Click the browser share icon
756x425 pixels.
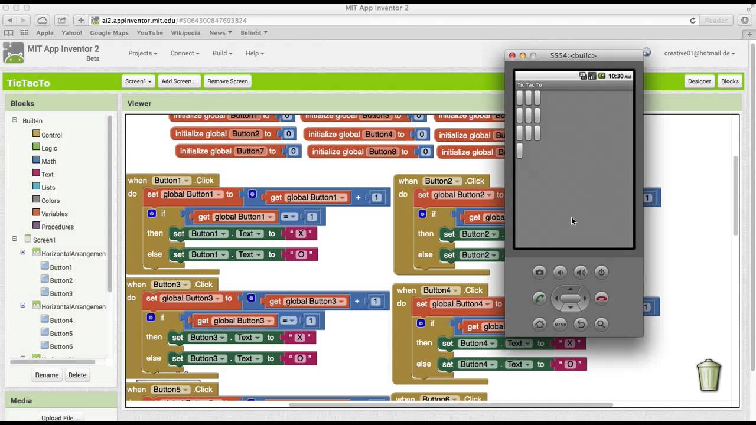(x=62, y=20)
